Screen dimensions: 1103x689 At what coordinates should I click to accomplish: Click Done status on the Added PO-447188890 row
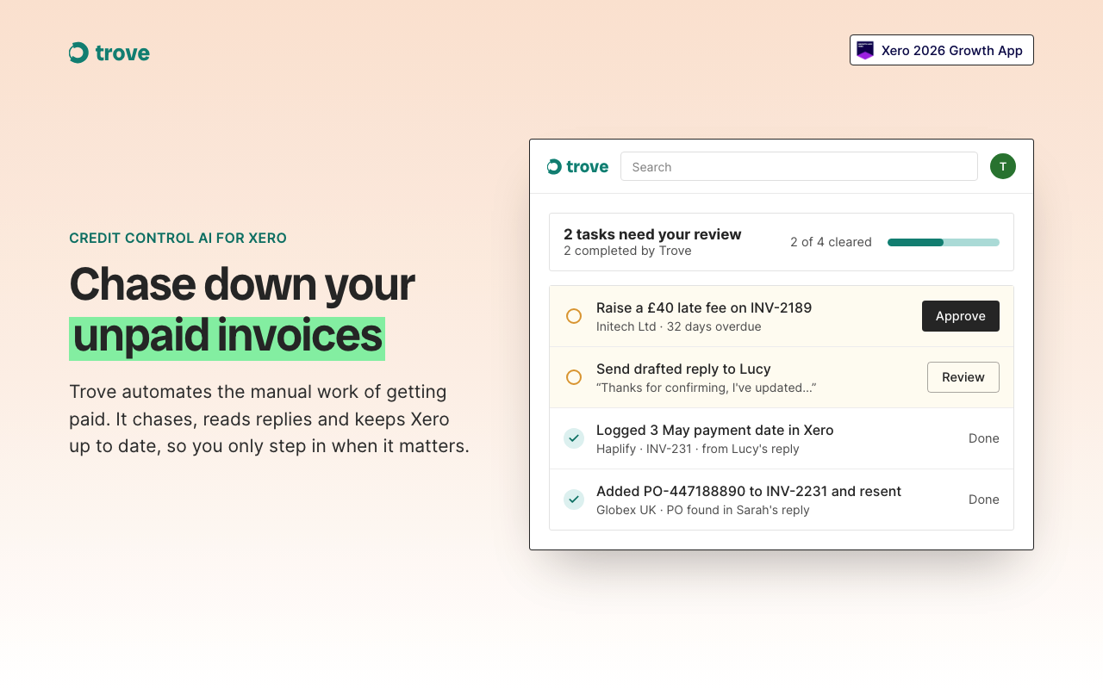tap(984, 500)
